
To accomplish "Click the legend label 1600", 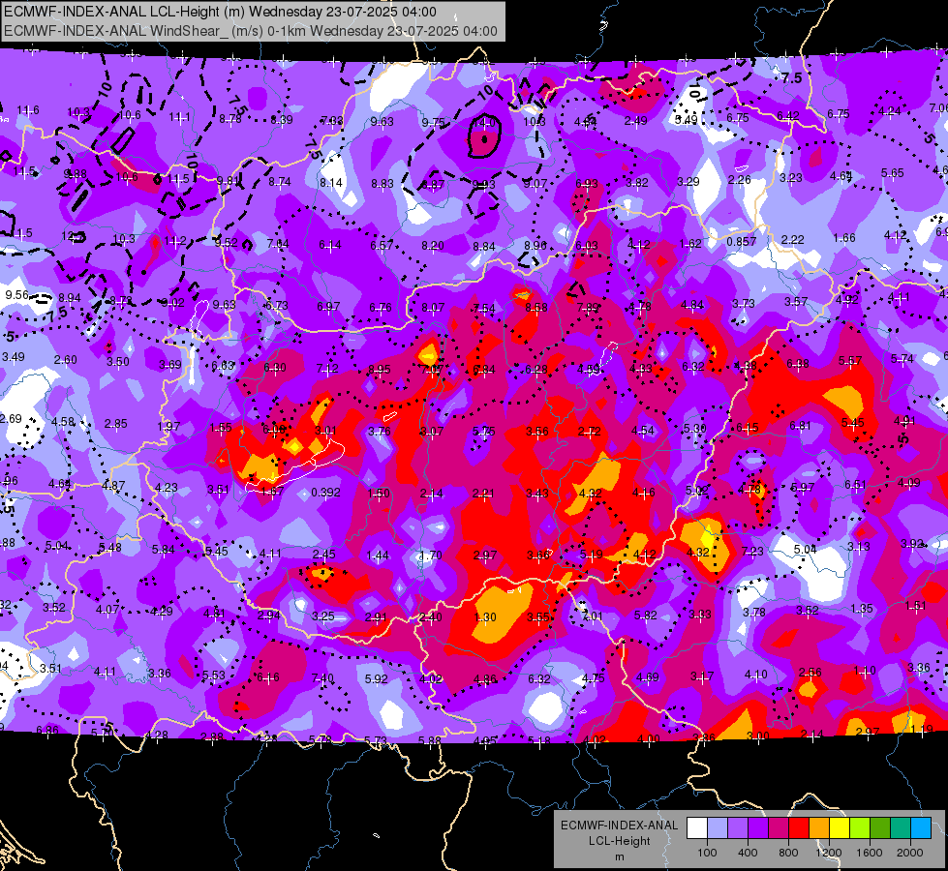I will click(869, 853).
